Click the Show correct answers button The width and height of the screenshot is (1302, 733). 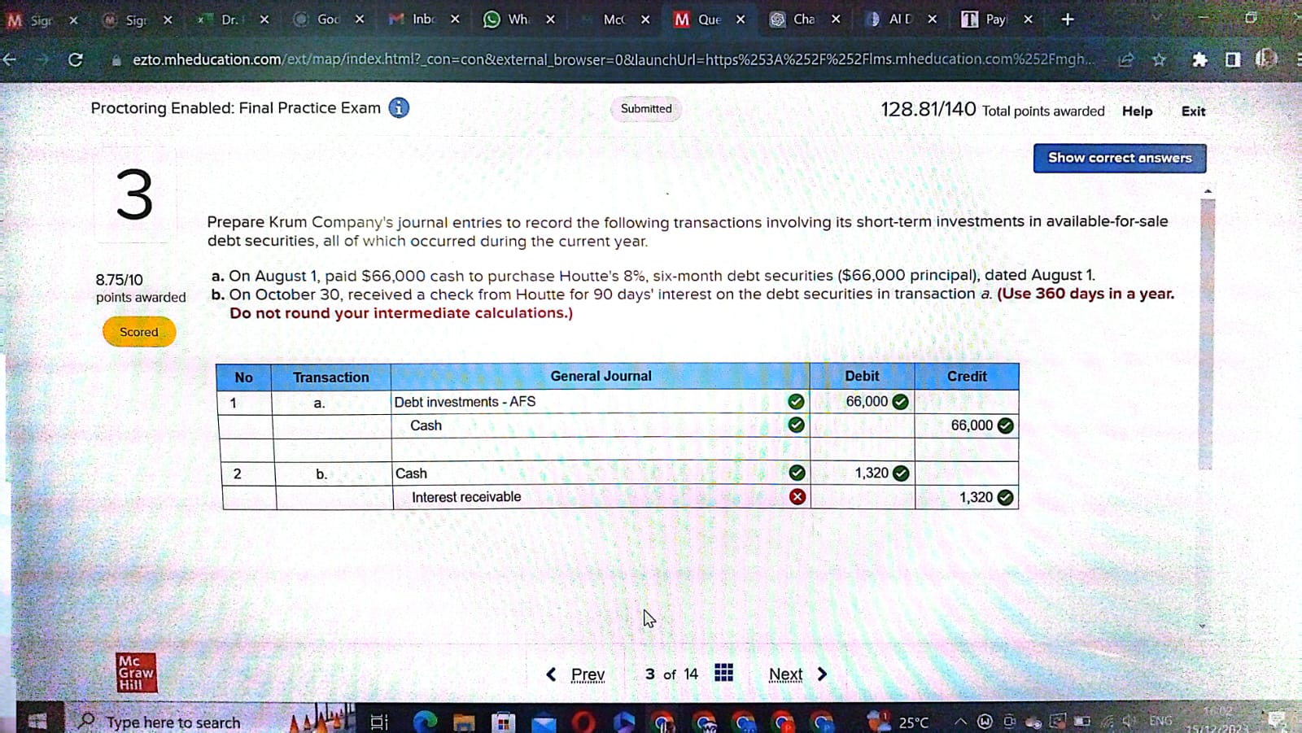tap(1119, 158)
